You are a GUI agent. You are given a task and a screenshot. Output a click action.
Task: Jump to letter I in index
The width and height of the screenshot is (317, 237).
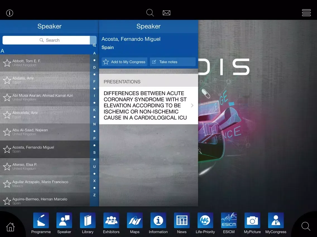[x=94, y=96]
